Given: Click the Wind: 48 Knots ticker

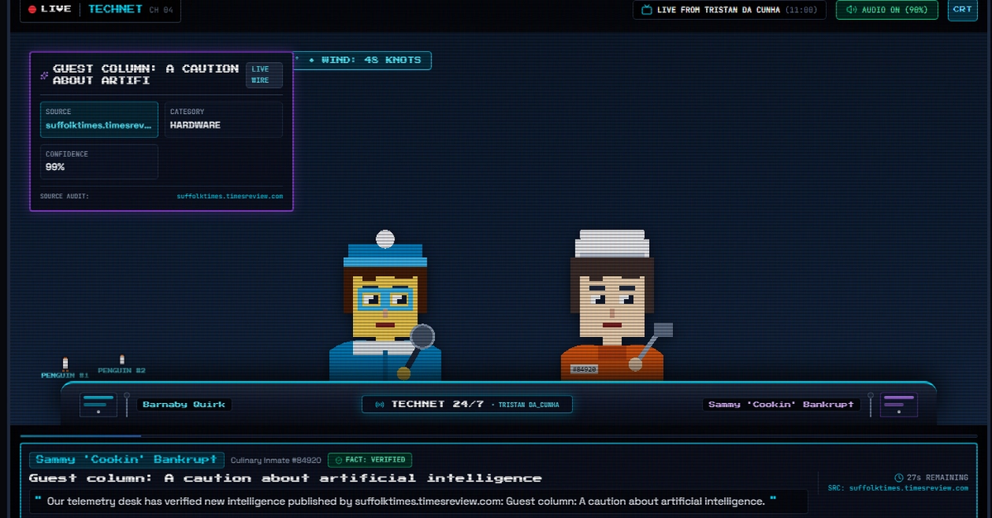Looking at the screenshot, I should click(x=364, y=60).
